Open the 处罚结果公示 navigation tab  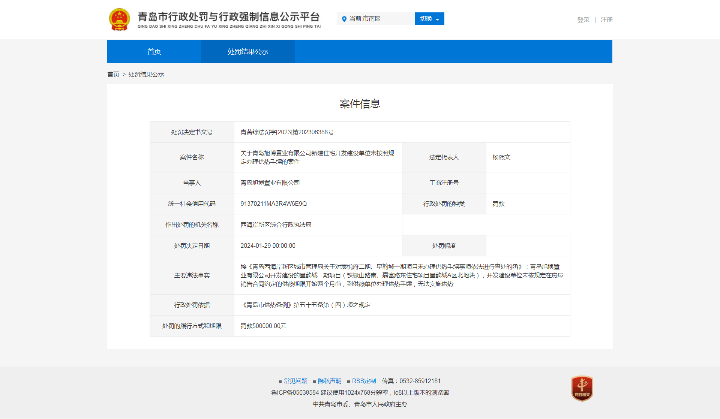pos(248,51)
